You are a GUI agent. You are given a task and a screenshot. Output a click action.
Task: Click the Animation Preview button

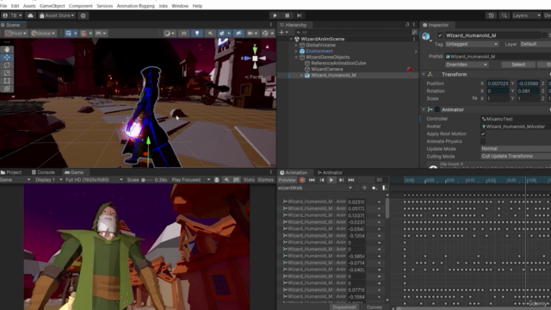tap(287, 180)
